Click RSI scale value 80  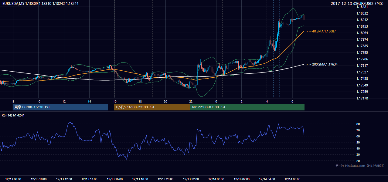pyautogui.click(x=358, y=124)
